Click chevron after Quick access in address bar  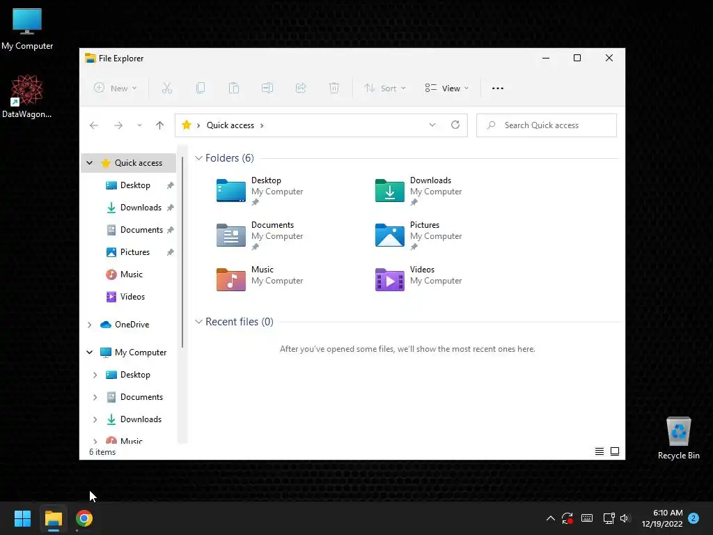[262, 125]
